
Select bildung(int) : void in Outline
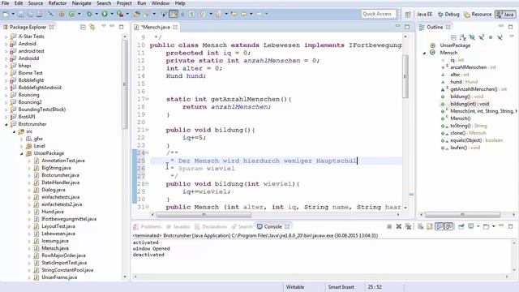click(469, 104)
